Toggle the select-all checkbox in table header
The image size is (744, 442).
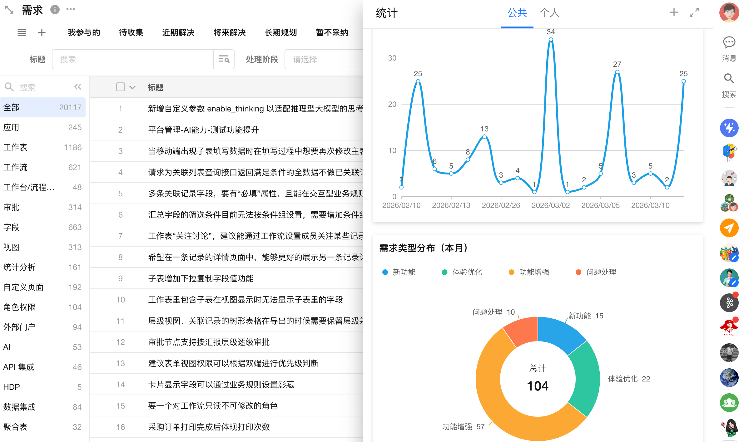pyautogui.click(x=120, y=87)
